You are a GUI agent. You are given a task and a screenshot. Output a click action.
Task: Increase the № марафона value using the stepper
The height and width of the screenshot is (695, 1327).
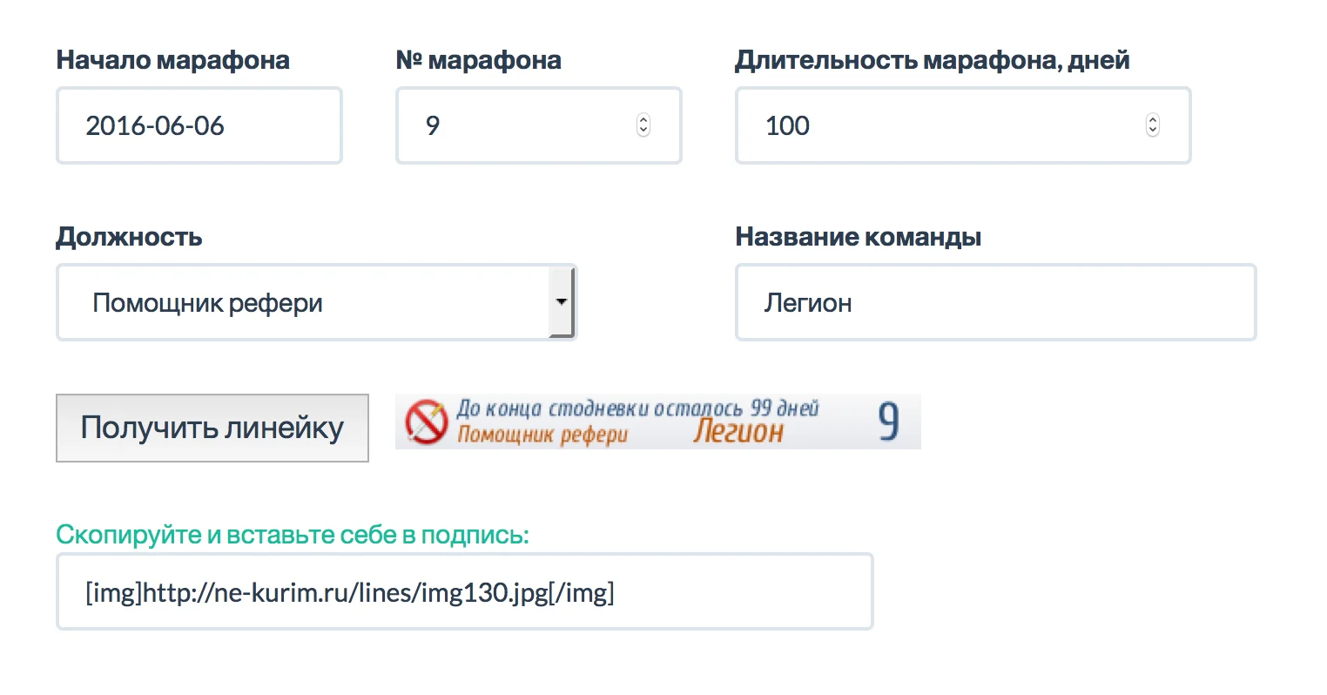click(643, 120)
